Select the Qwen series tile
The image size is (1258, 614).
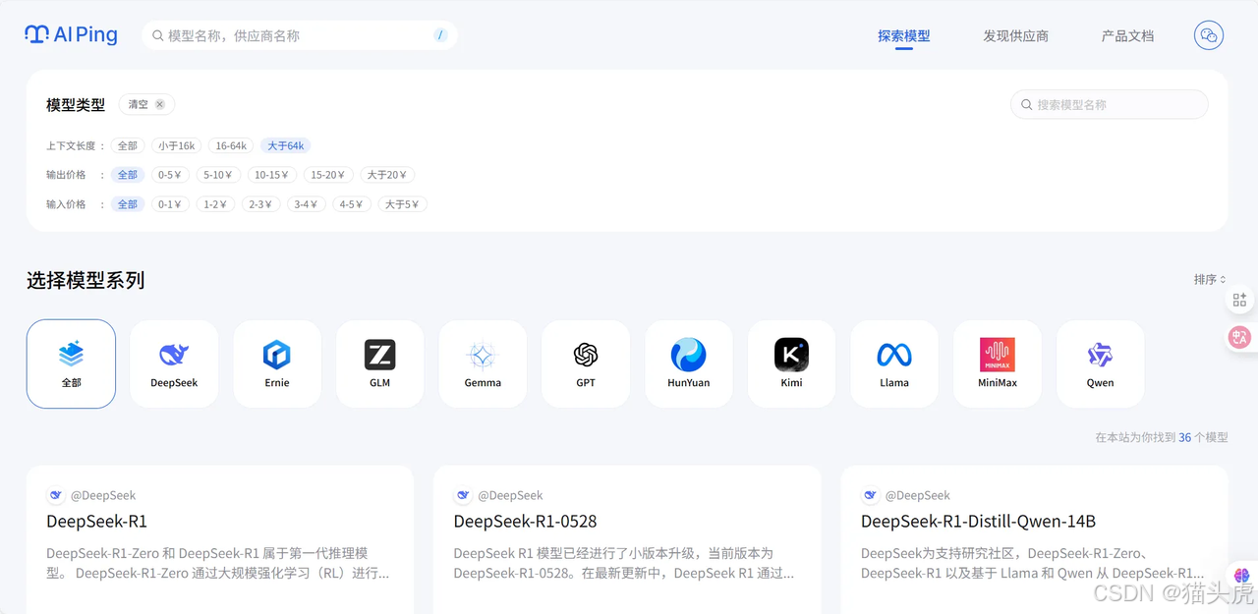(x=1100, y=363)
